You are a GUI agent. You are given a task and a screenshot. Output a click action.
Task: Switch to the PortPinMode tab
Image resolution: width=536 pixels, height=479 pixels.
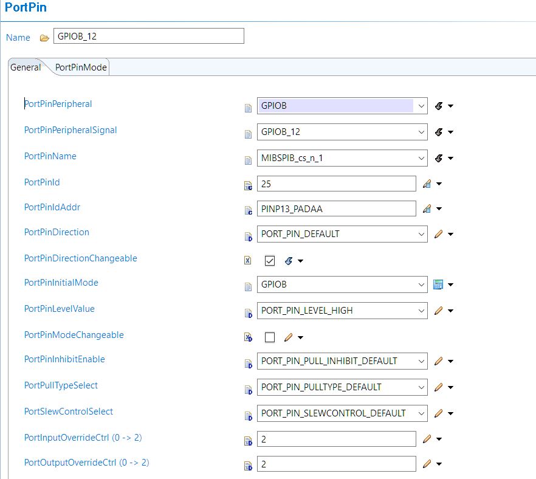click(81, 67)
